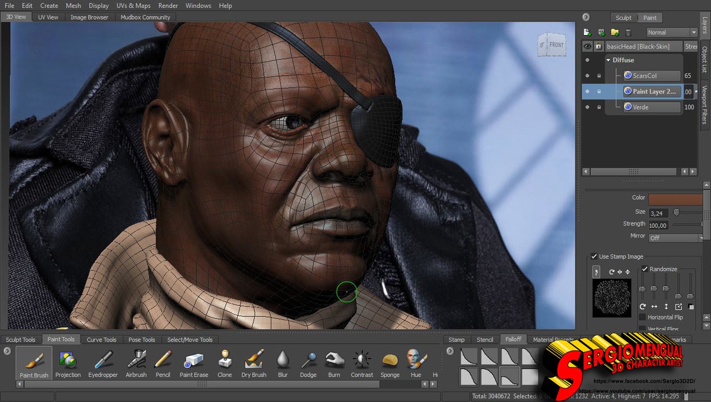The width and height of the screenshot is (711, 402).
Task: Collapse the stamp tray with arrow button
Action: pos(450,351)
